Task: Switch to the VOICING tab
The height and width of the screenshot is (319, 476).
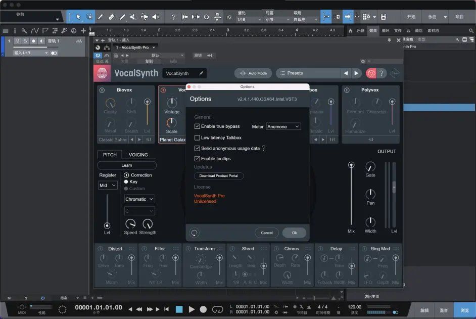Action: 138,155
